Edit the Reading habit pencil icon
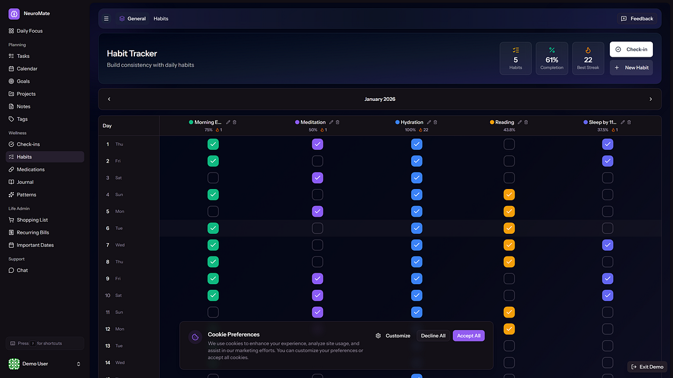Image resolution: width=673 pixels, height=378 pixels. pyautogui.click(x=520, y=122)
